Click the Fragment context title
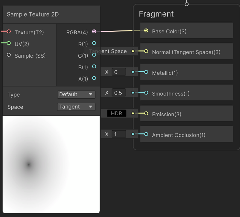Screen dimensions: 240x217 coord(156,14)
